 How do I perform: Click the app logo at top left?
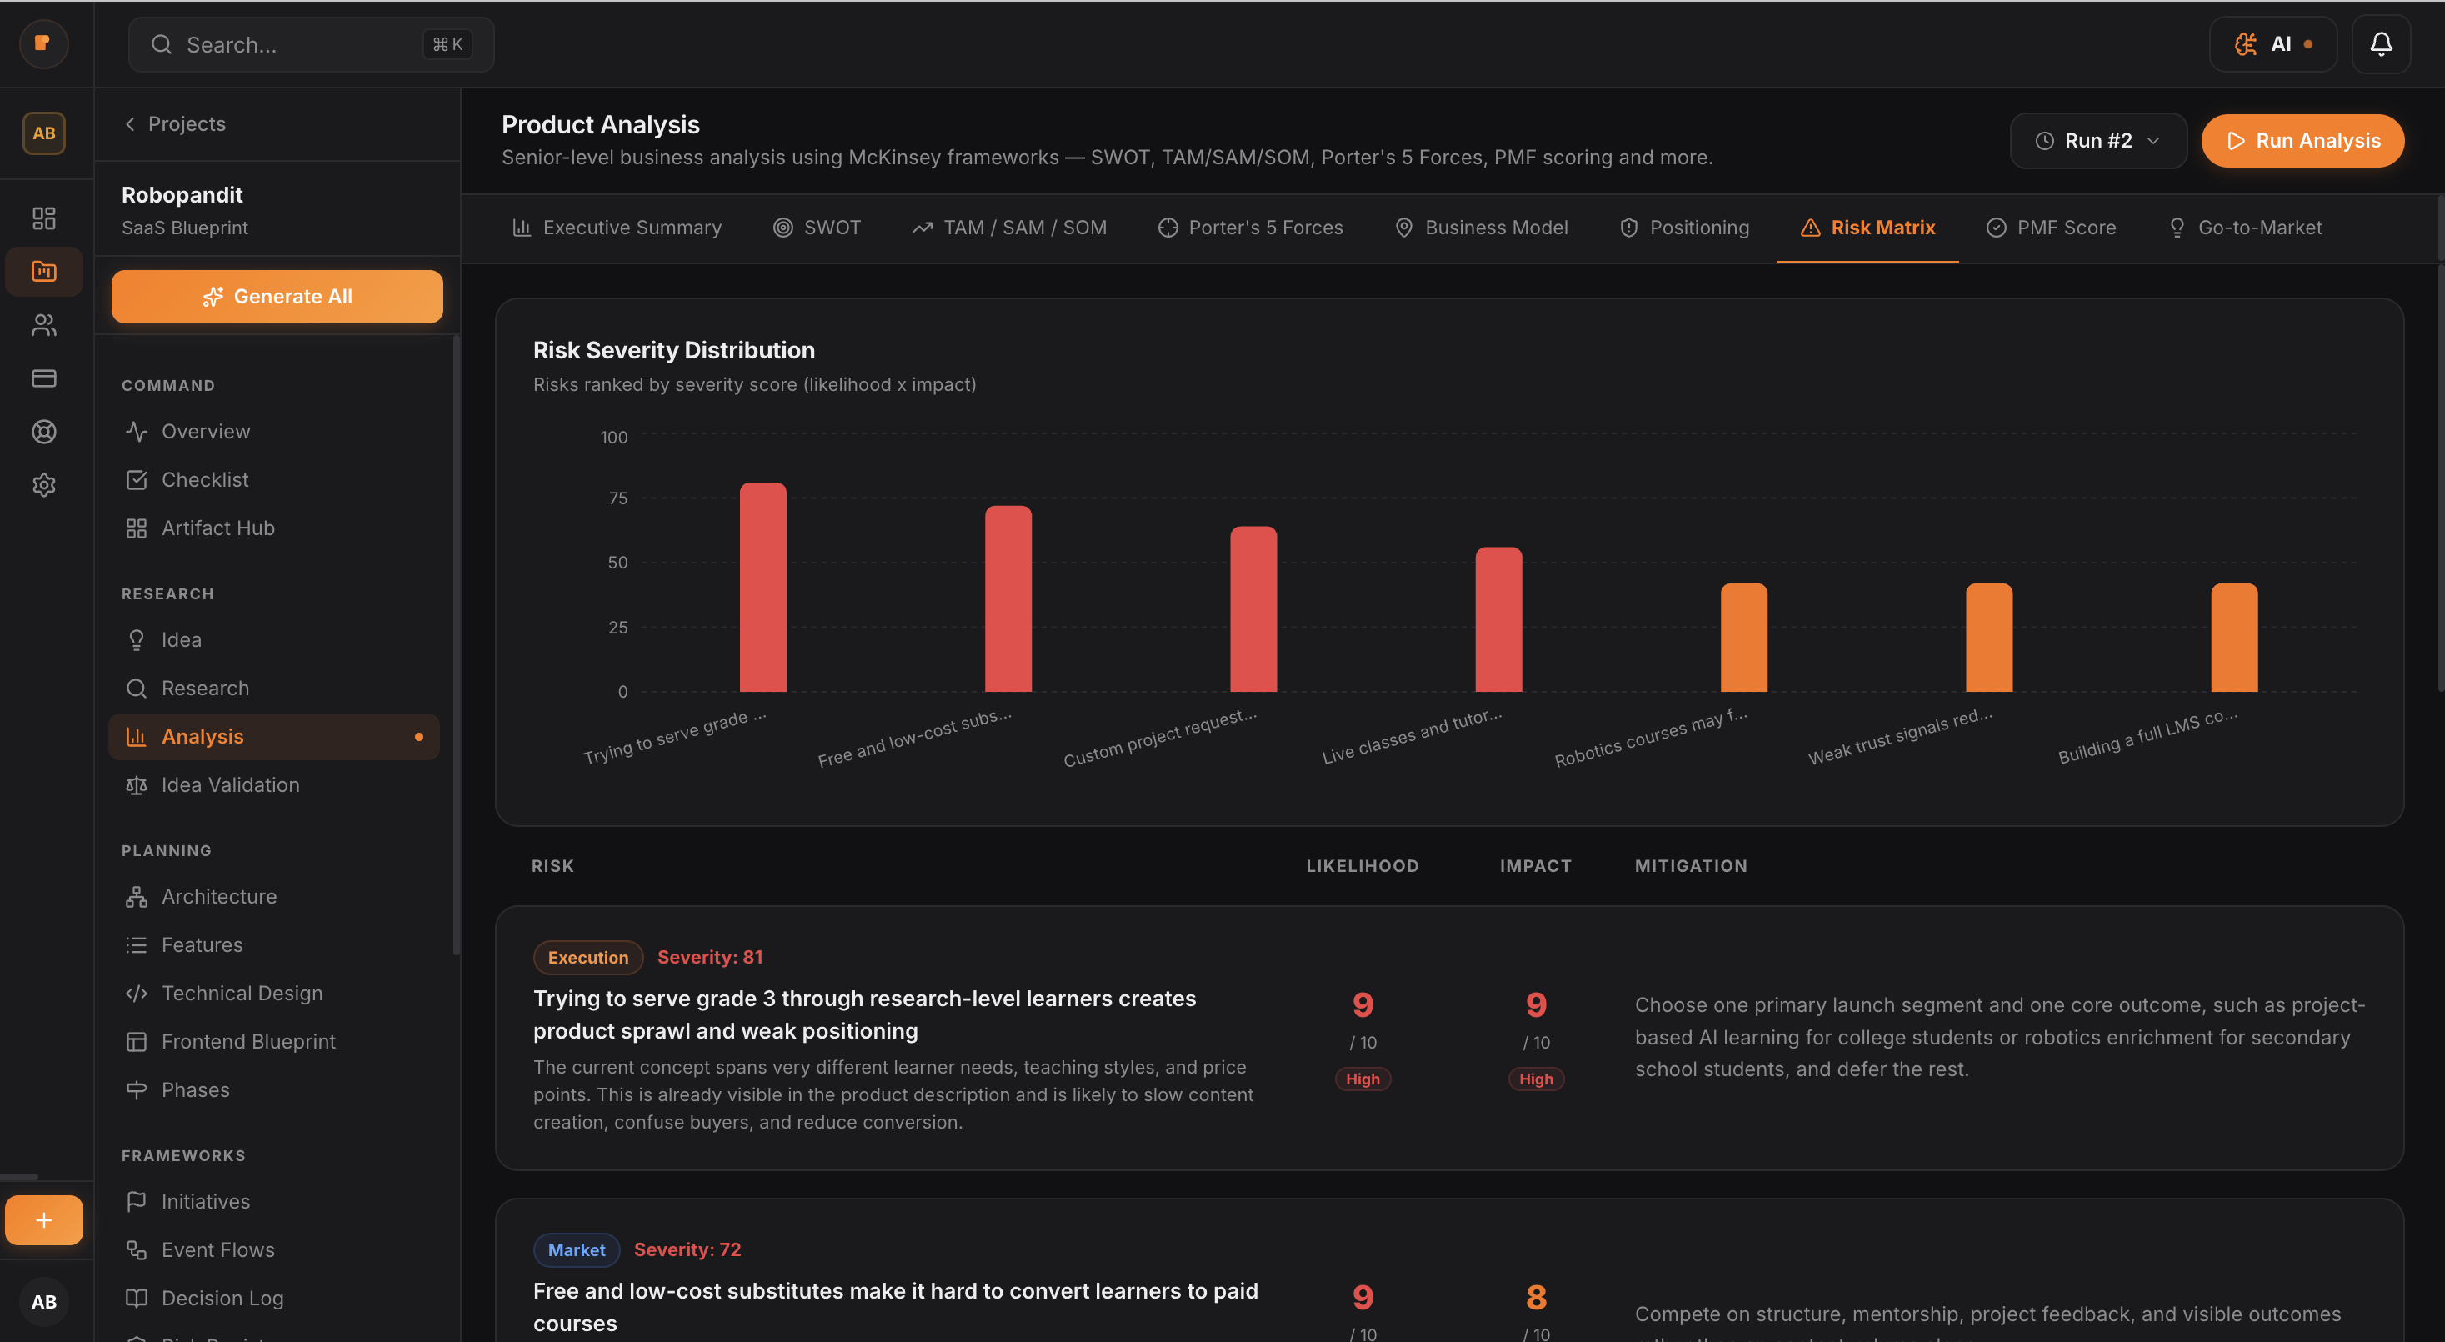pyautogui.click(x=43, y=43)
